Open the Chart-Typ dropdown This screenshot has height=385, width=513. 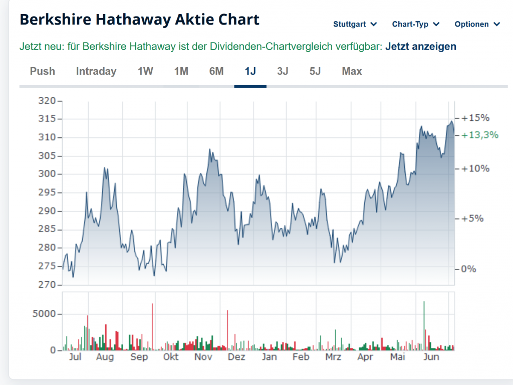[x=415, y=24]
